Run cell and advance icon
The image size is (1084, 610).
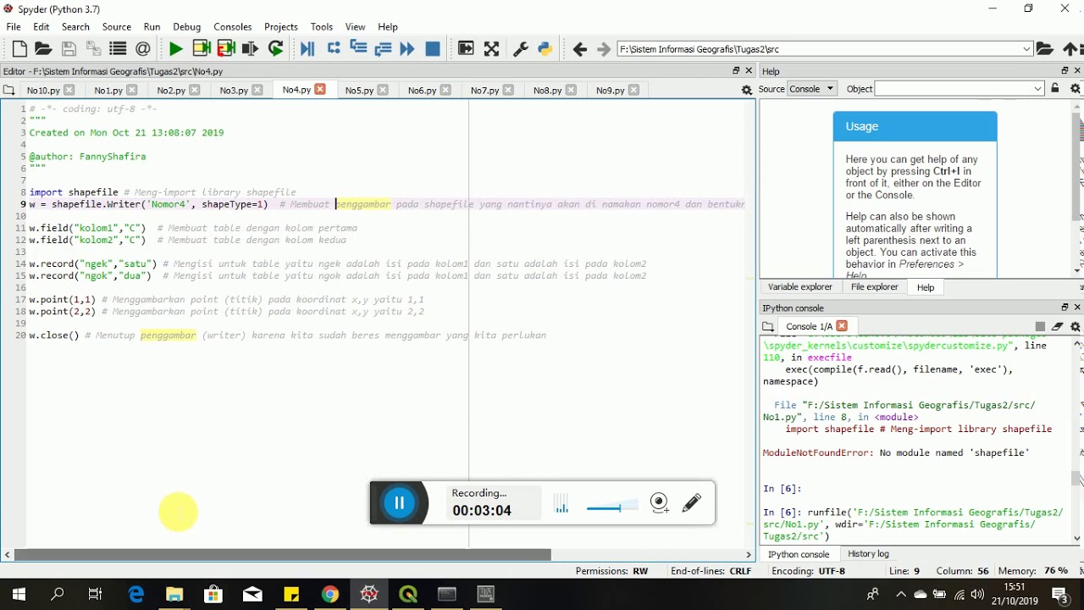226,49
